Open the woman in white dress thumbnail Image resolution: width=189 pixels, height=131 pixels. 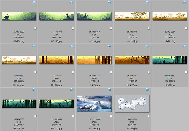pyautogui.click(x=94, y=103)
